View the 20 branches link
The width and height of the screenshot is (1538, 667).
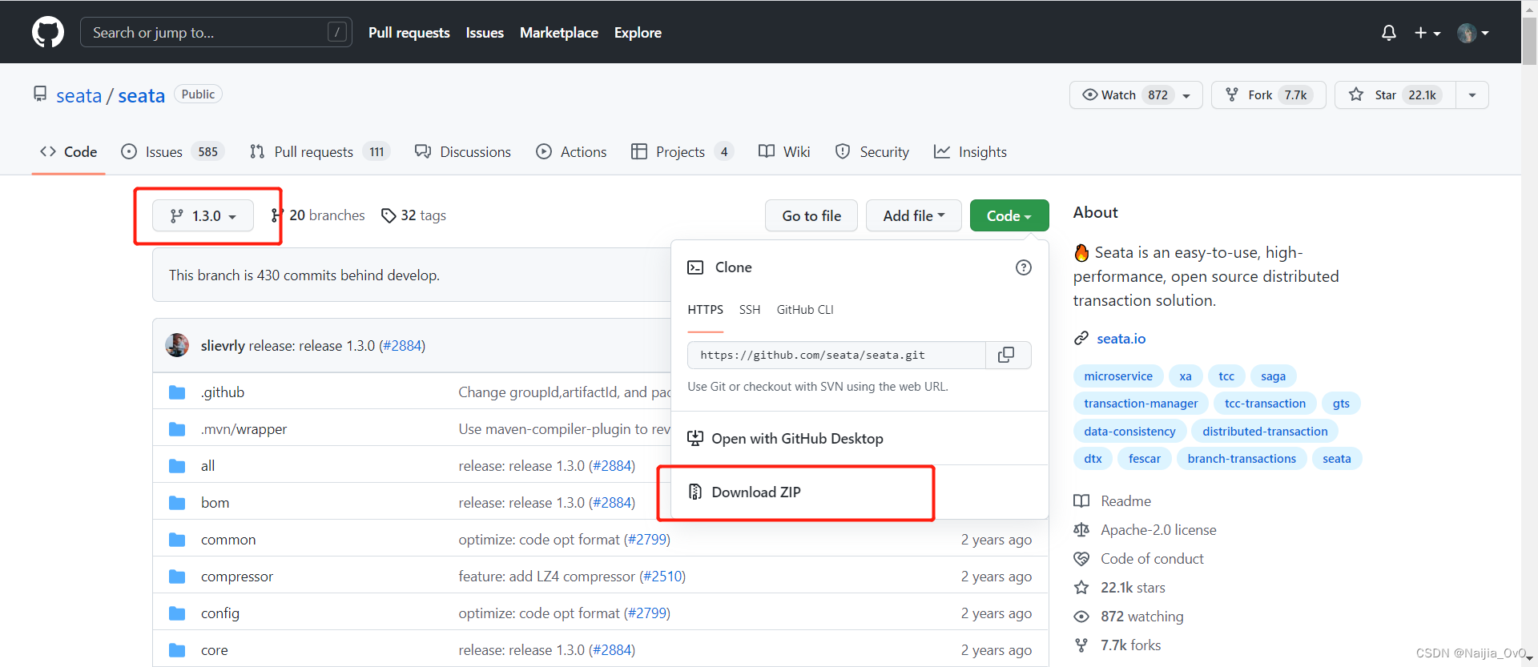[318, 215]
